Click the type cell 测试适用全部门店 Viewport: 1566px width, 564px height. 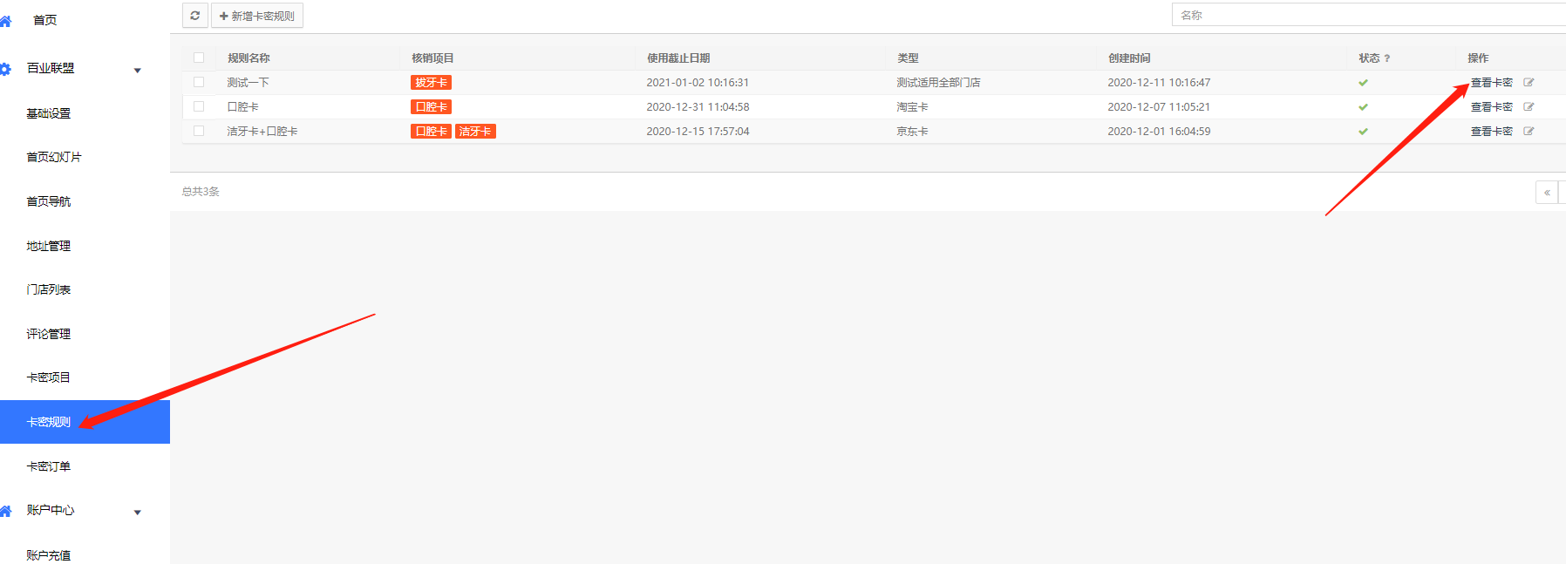(938, 83)
